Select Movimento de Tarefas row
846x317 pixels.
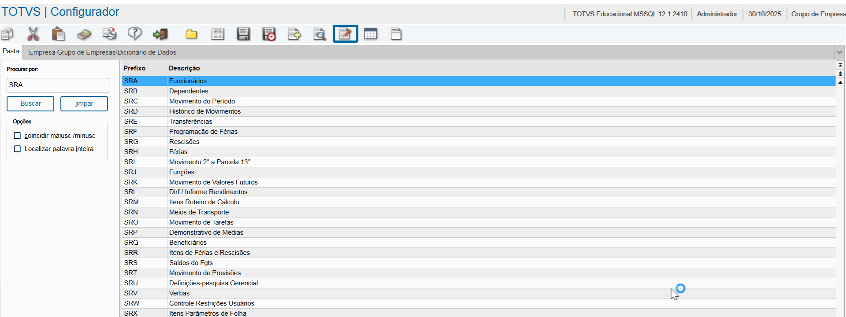[x=479, y=222]
